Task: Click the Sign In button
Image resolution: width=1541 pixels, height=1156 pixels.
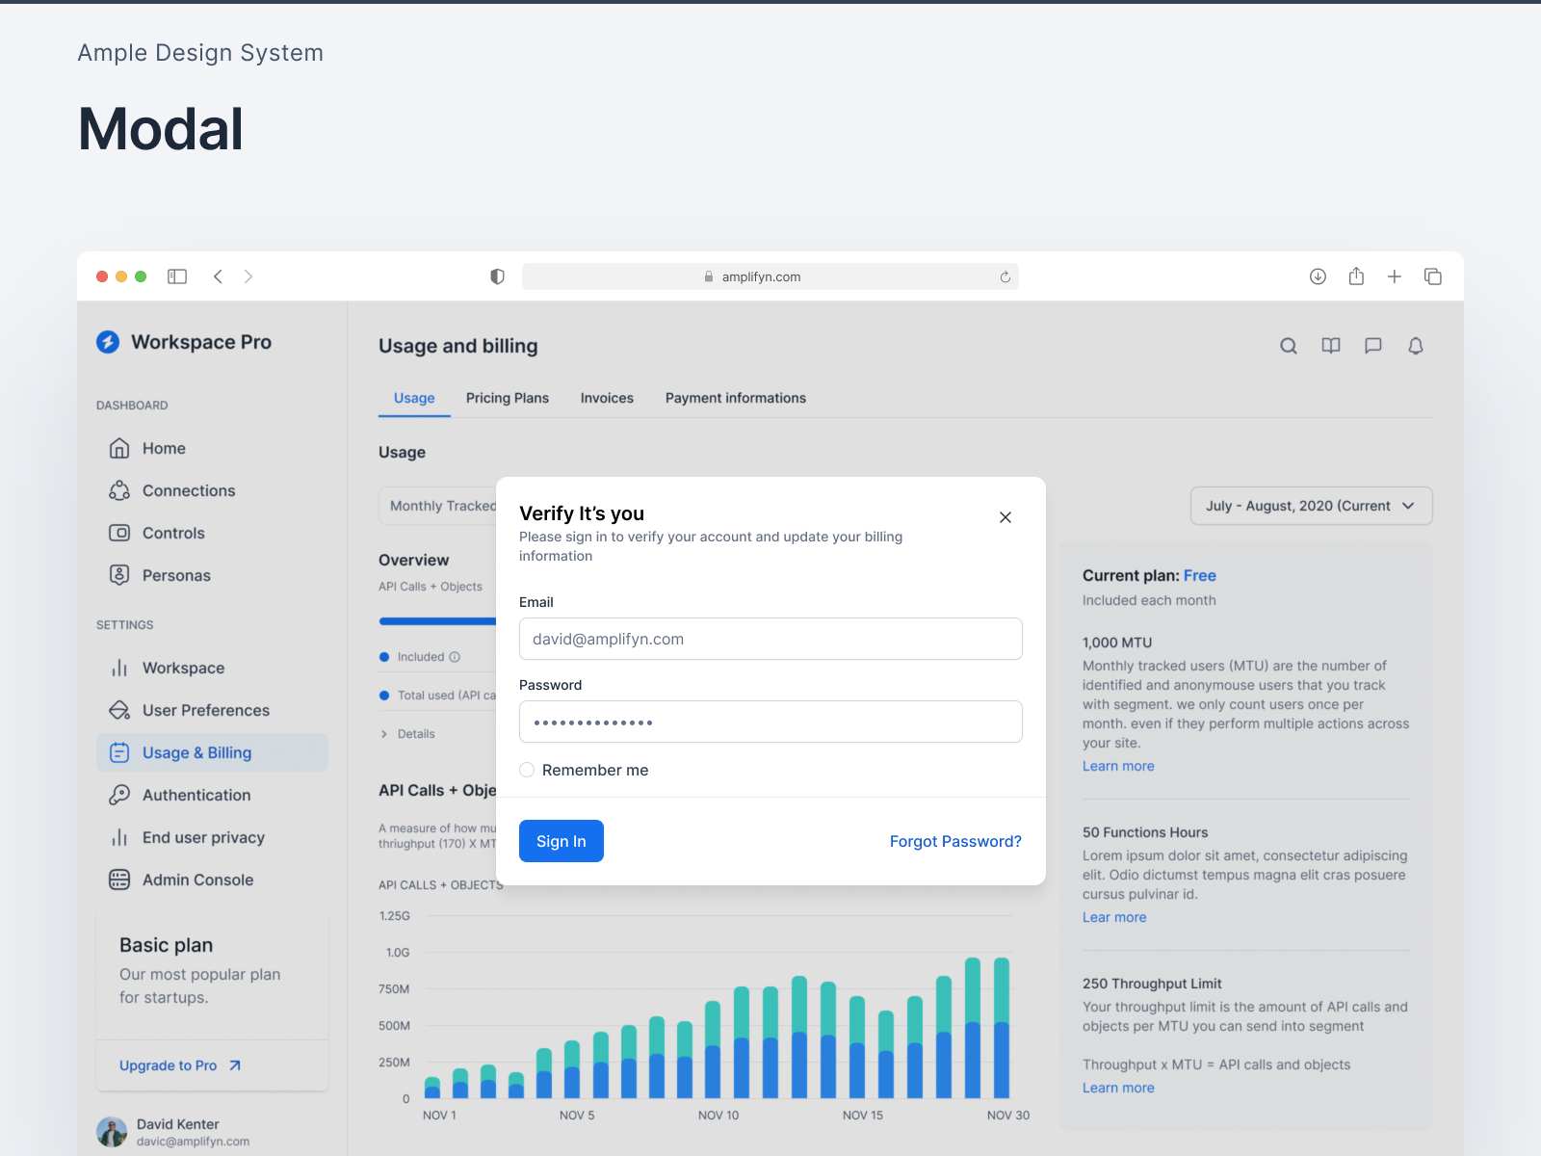Action: tap(561, 840)
